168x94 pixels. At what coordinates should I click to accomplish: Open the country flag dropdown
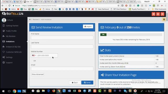point(34,55)
